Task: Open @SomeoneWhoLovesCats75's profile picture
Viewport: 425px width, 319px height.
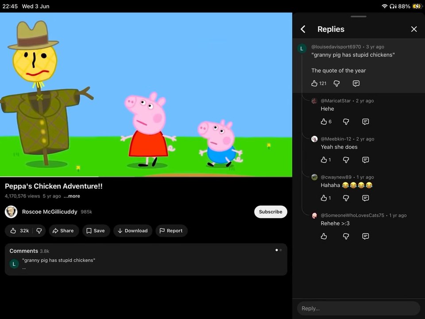Action: pyautogui.click(x=314, y=215)
